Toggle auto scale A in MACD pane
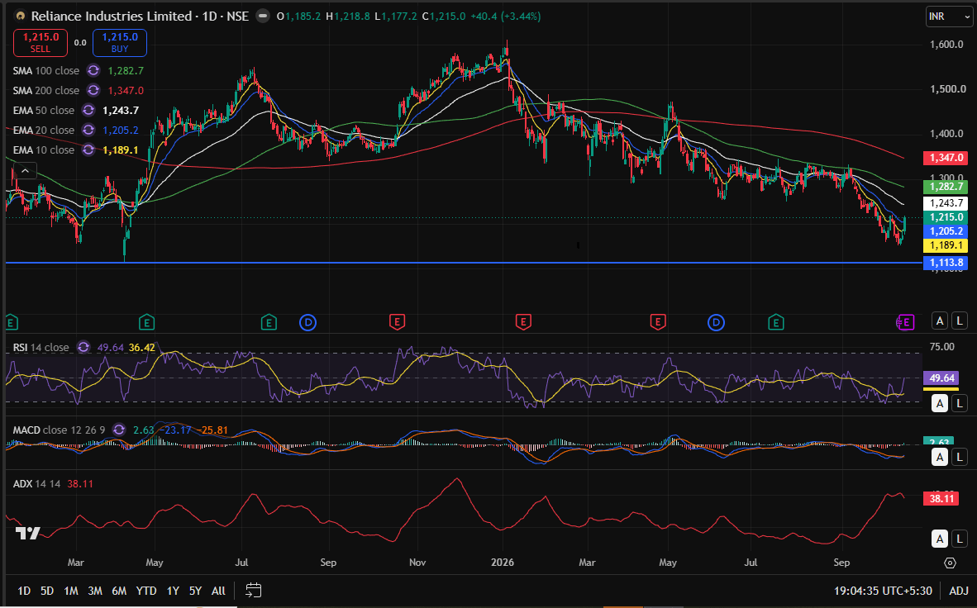This screenshot has height=608, width=977. 940,458
